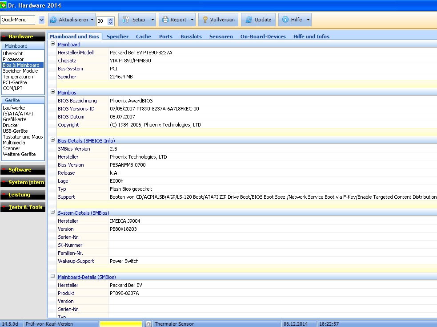Select Übersicht in the Mainboard list
Image resolution: width=437 pixels, height=327 pixels.
(x=13, y=53)
